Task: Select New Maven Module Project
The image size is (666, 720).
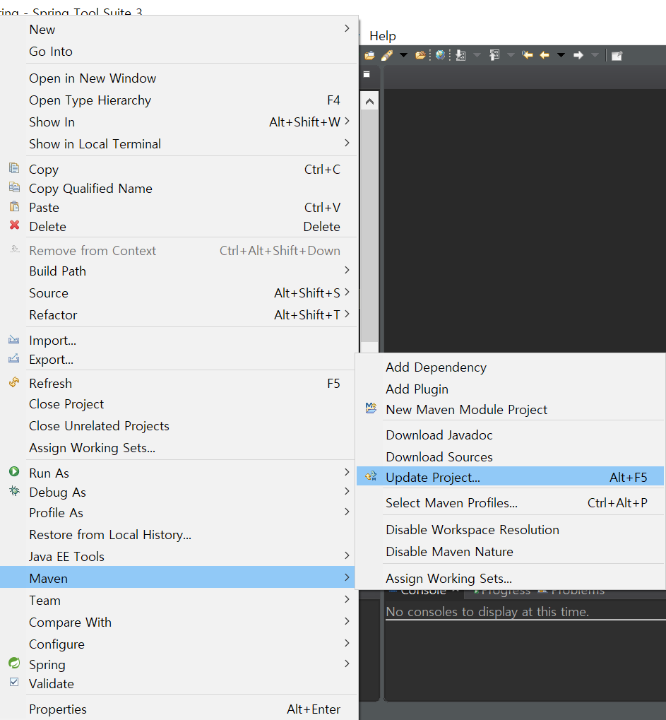Action: coord(511,410)
